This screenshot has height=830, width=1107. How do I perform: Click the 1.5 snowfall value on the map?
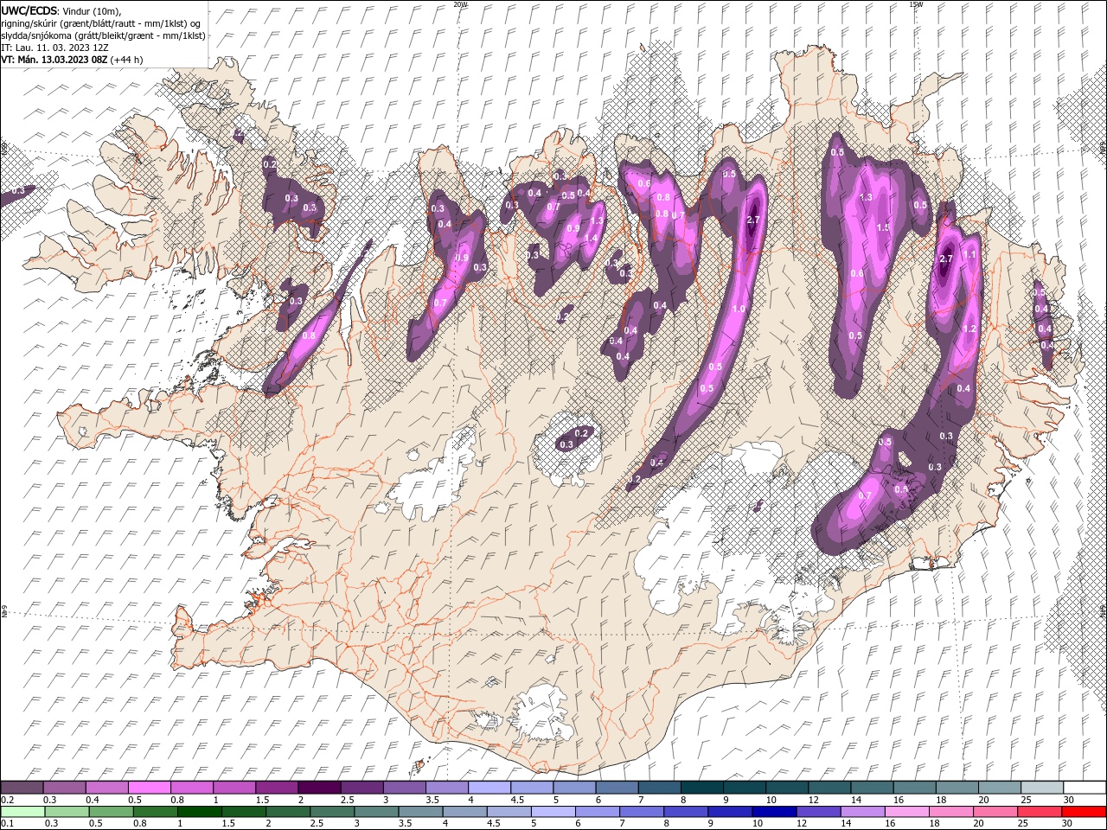pos(883,227)
